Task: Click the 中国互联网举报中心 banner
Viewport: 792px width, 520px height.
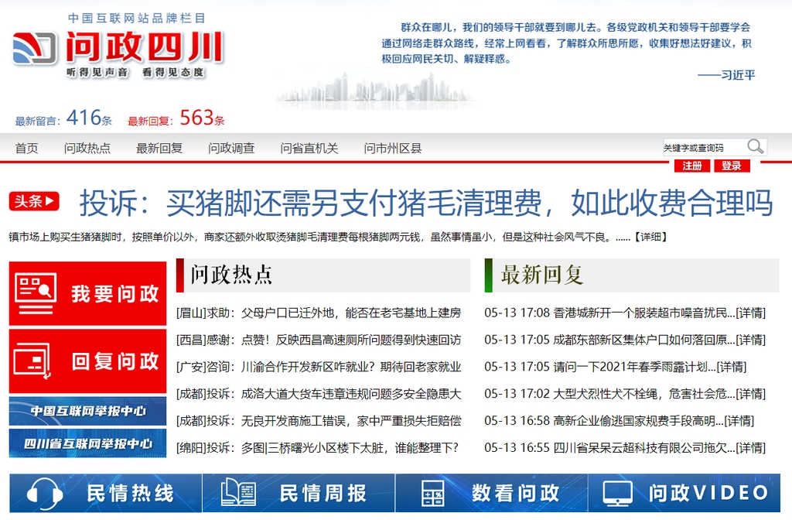Action: [87, 411]
